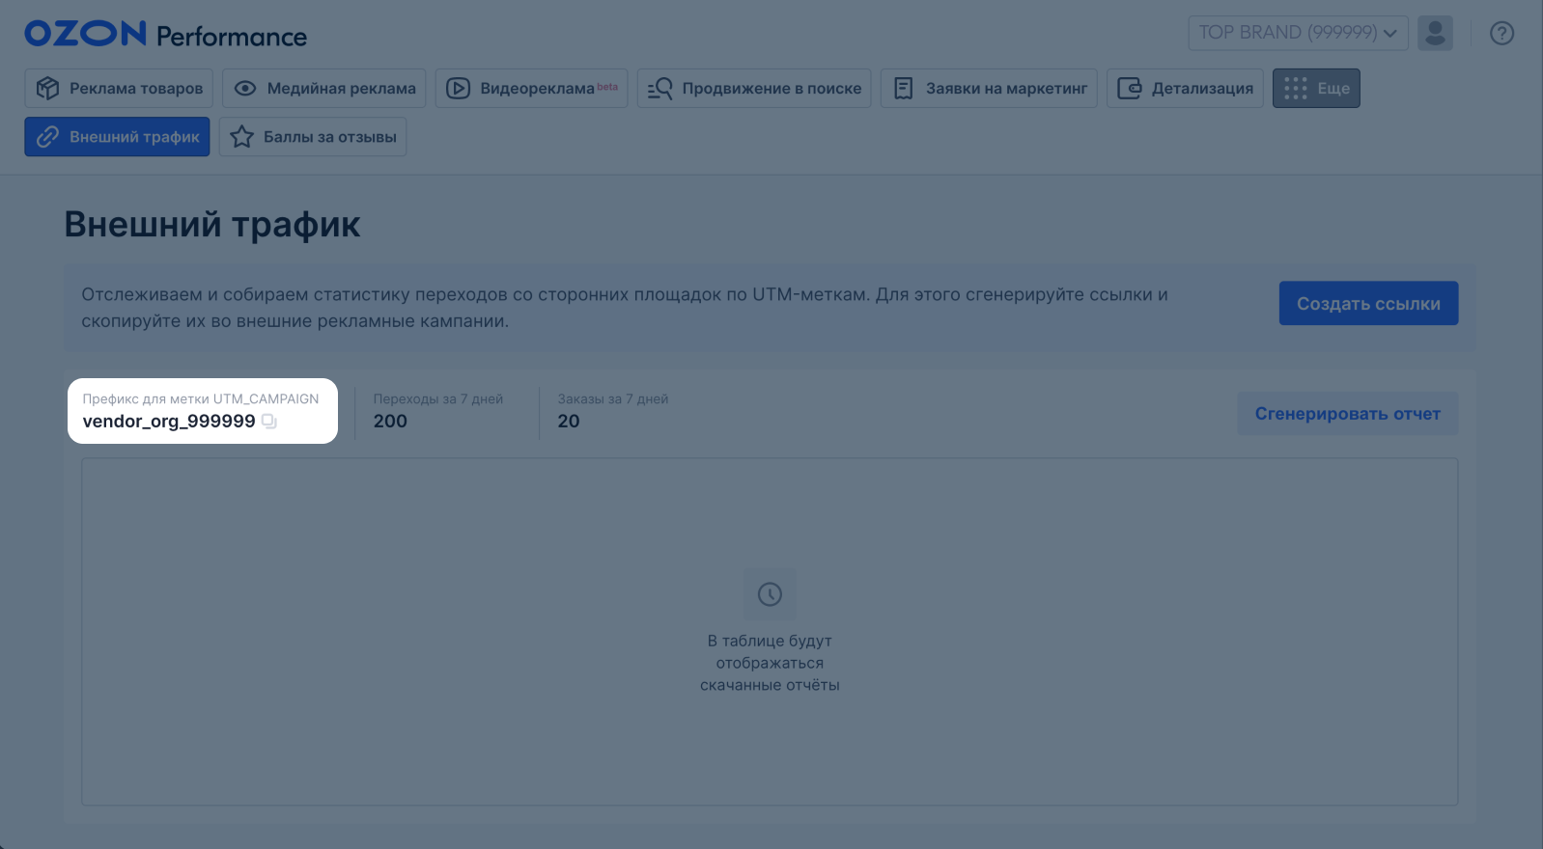This screenshot has width=1543, height=849.
Task: Open the Детализация tab
Action: [x=1185, y=88]
